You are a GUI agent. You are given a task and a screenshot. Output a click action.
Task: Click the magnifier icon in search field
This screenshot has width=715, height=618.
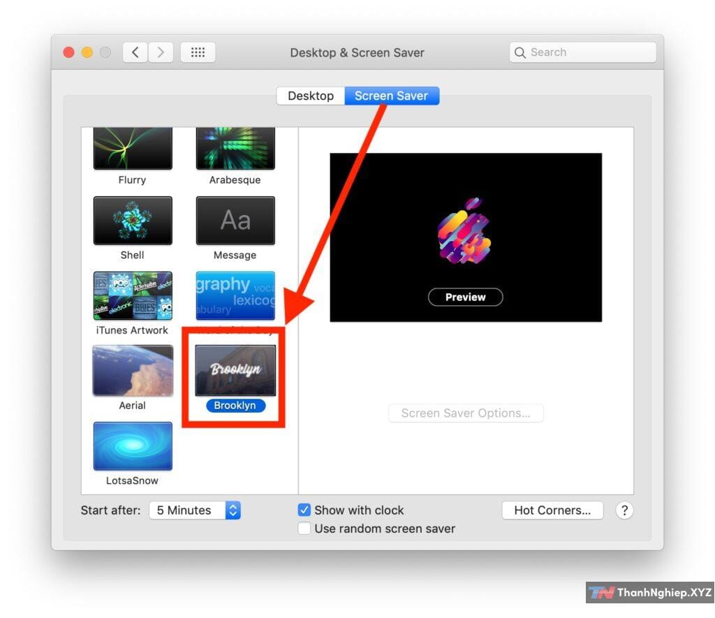pyautogui.click(x=519, y=52)
